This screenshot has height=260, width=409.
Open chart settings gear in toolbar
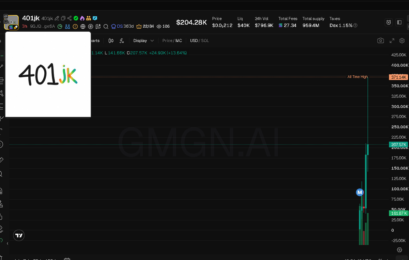coord(402,41)
